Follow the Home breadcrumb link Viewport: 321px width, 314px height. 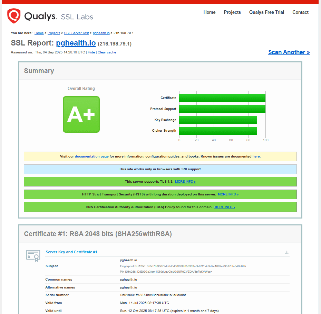tap(39, 33)
